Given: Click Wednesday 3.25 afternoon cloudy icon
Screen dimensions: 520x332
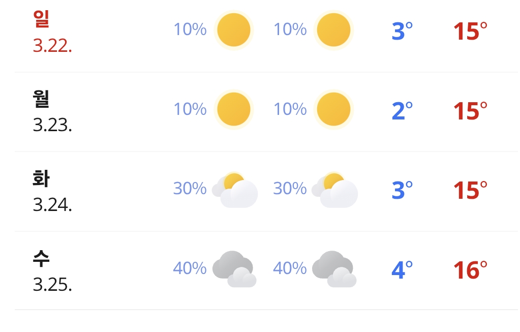Looking at the screenshot, I should tap(334, 269).
